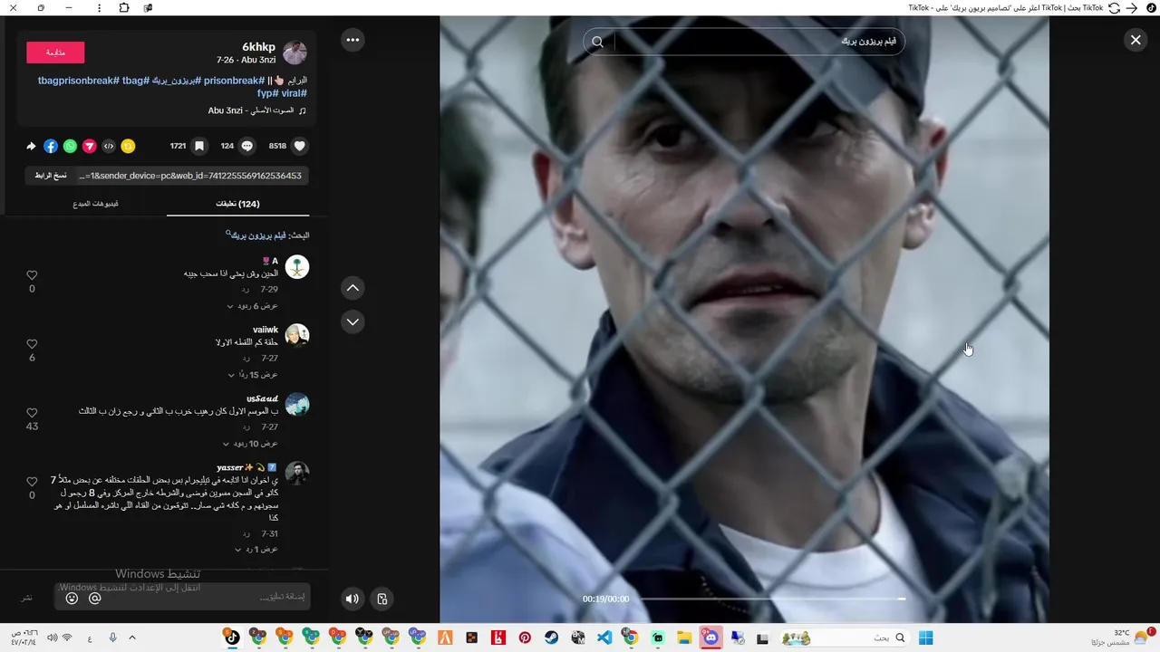Like the video with the heart icon (8518)
1160x652 pixels.
(x=300, y=146)
